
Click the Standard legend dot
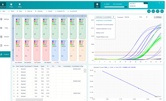(25, 63)
